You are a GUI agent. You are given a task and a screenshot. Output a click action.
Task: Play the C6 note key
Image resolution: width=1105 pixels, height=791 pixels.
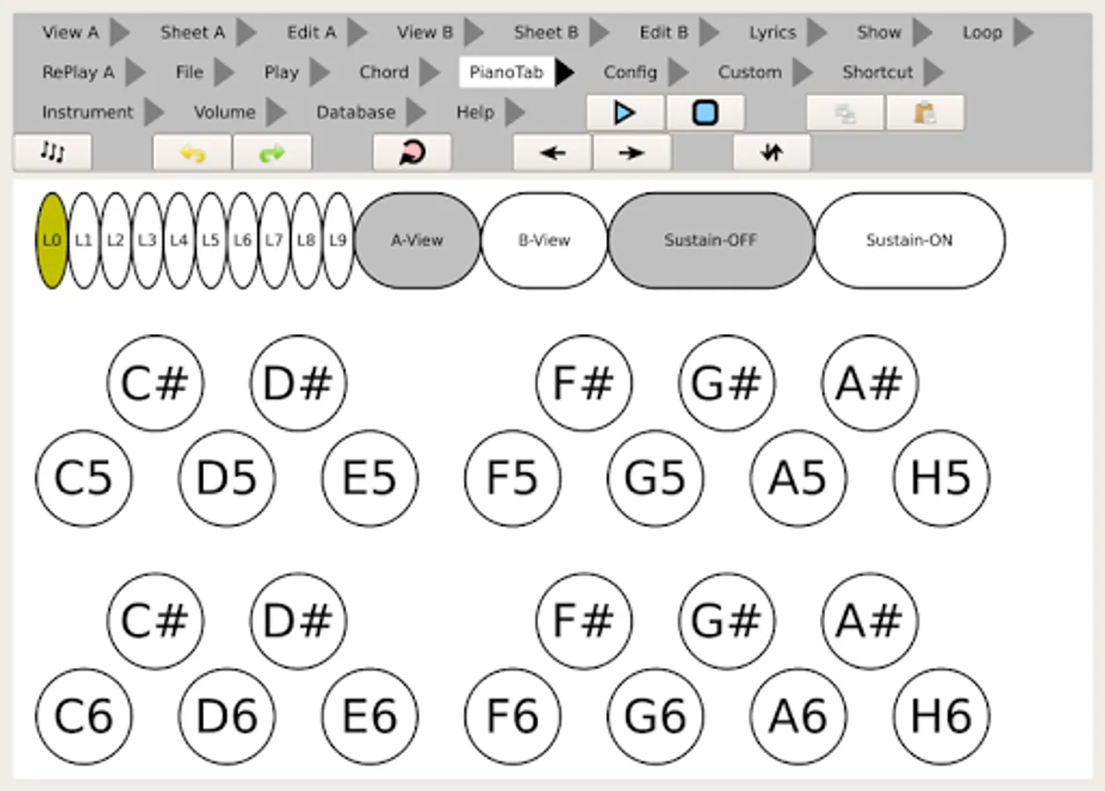pyautogui.click(x=84, y=716)
